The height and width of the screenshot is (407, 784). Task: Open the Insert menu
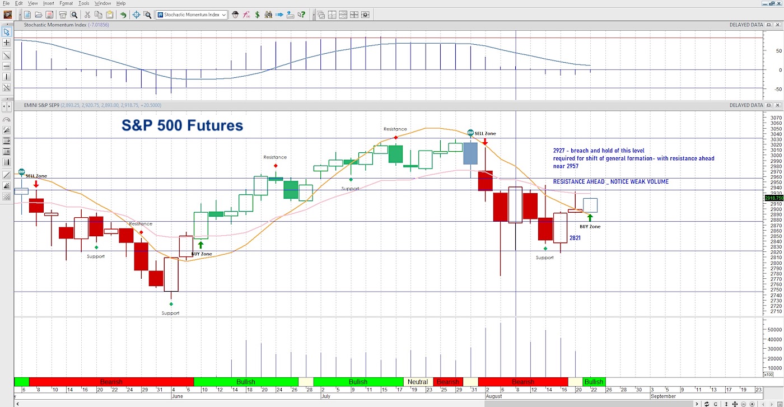tap(49, 3)
